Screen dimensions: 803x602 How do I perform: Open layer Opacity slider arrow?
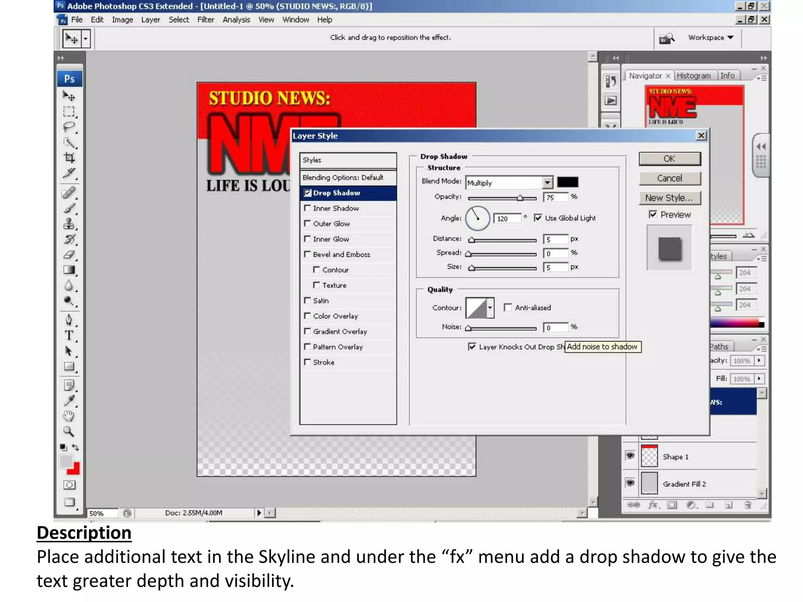click(x=759, y=361)
